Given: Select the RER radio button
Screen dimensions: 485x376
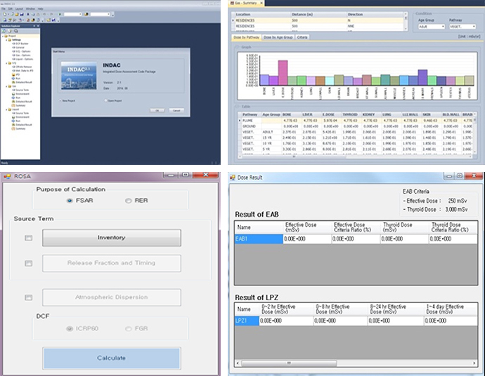Looking at the screenshot, I should 129,201.
